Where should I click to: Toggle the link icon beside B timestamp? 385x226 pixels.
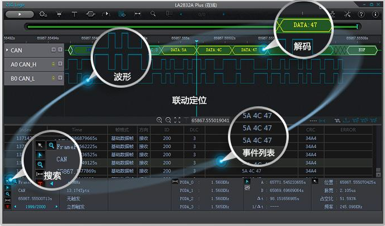click(247, 188)
